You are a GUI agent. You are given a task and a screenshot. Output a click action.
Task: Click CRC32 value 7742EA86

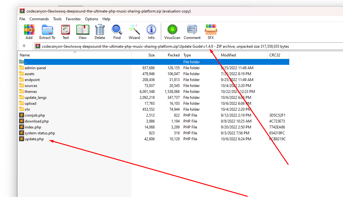coord(277,127)
